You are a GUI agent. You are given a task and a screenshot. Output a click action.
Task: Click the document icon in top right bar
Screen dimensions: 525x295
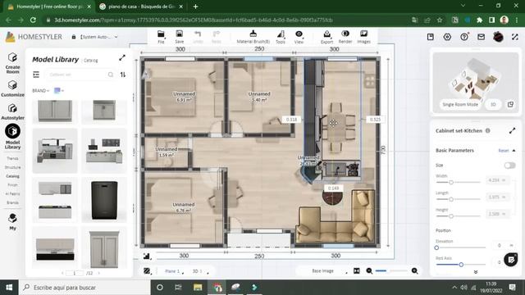coord(430,37)
